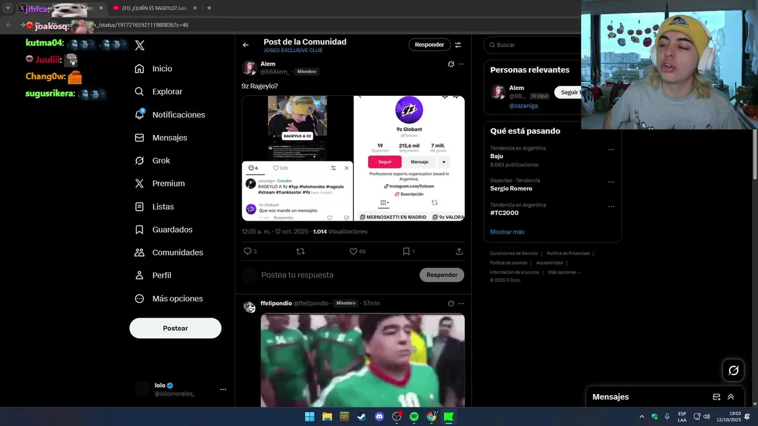Open Discord from taskbar
Image resolution: width=758 pixels, height=426 pixels.
[x=380, y=417]
